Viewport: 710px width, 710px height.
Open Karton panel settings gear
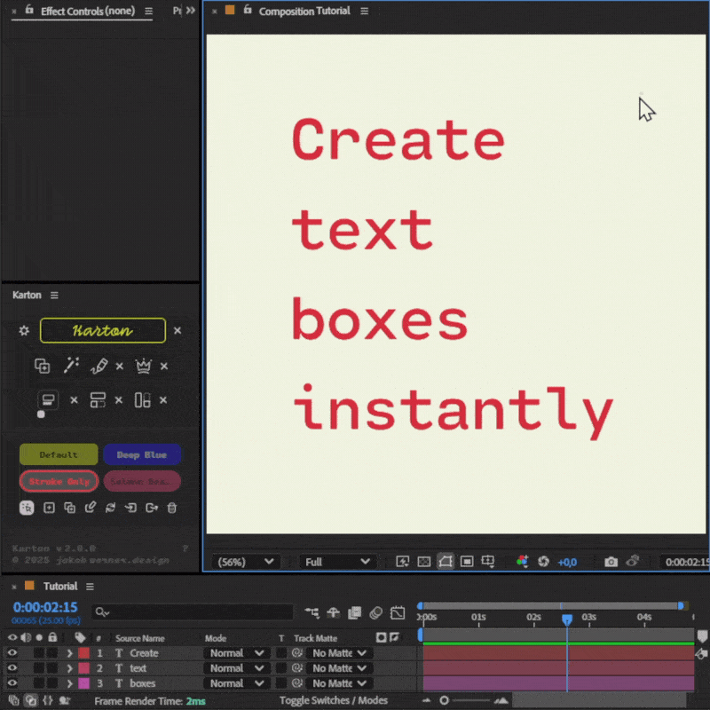click(24, 331)
